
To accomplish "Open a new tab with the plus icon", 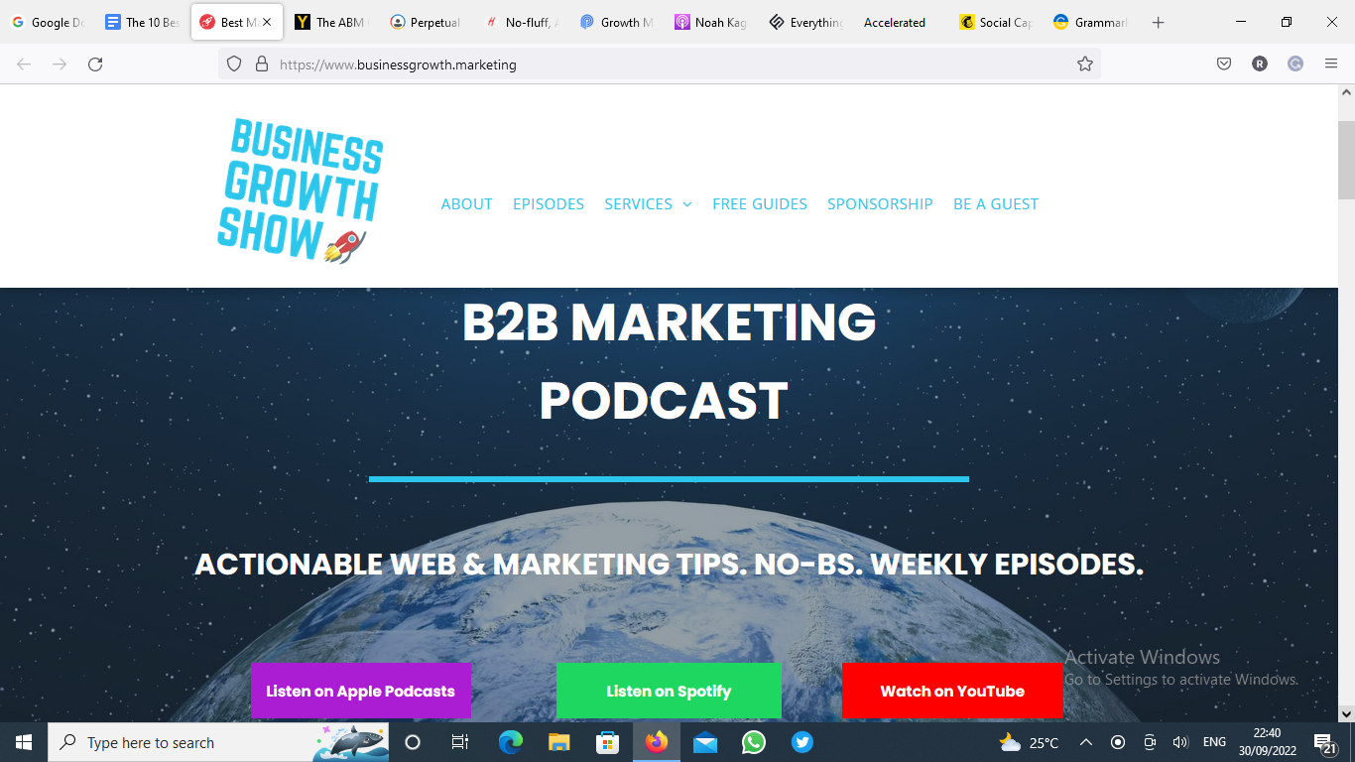I will tap(1158, 22).
